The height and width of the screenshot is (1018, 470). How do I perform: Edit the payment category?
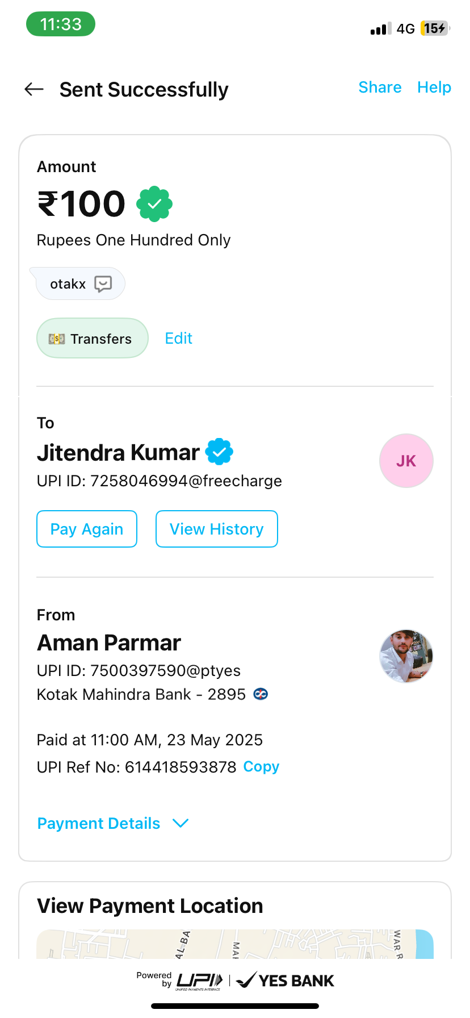(178, 339)
